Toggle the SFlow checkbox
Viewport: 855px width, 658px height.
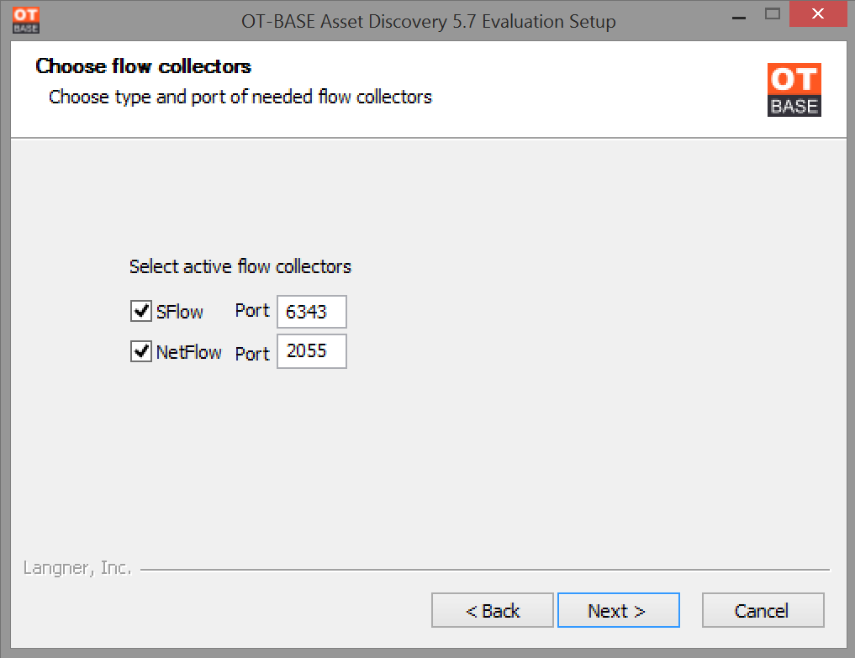(x=141, y=311)
